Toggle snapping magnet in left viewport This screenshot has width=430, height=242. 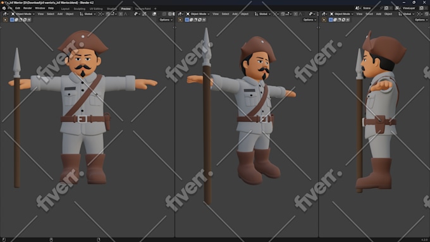(107, 14)
